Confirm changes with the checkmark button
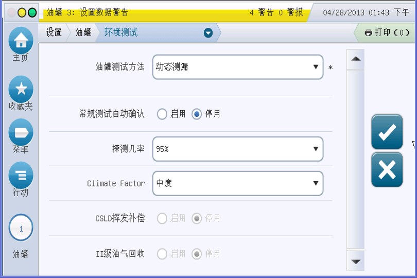Screen dimensions: 417x278 coord(387,132)
